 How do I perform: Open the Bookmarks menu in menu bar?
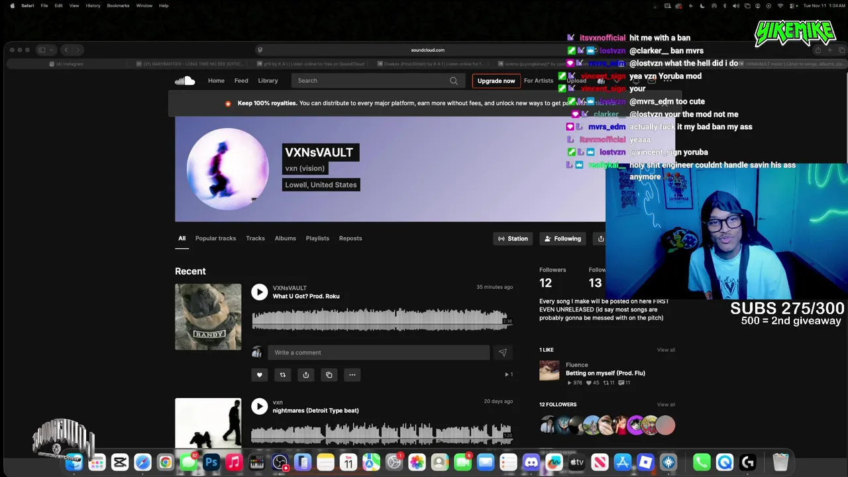click(x=118, y=5)
